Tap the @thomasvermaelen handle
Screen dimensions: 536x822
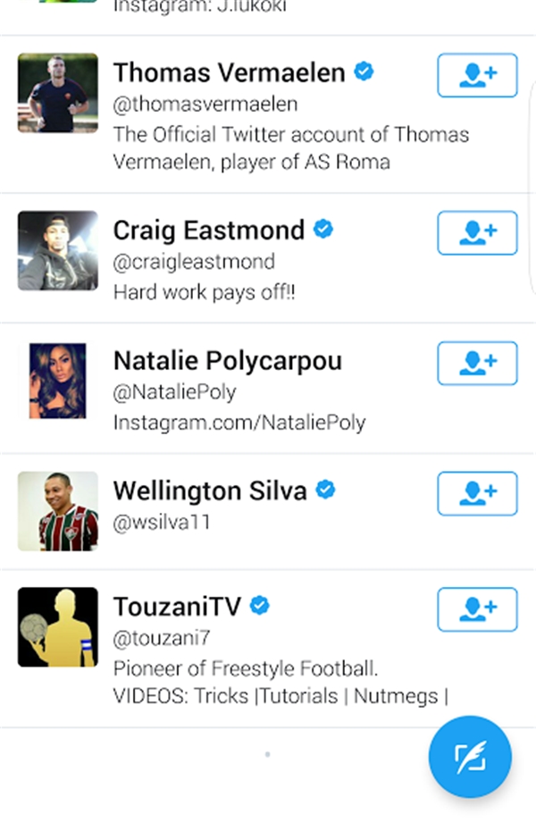pyautogui.click(x=205, y=105)
